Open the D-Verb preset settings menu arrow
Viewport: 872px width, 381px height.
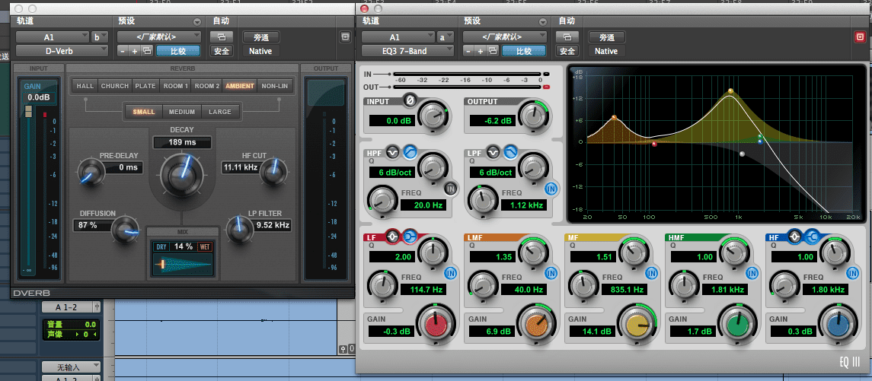[197, 22]
